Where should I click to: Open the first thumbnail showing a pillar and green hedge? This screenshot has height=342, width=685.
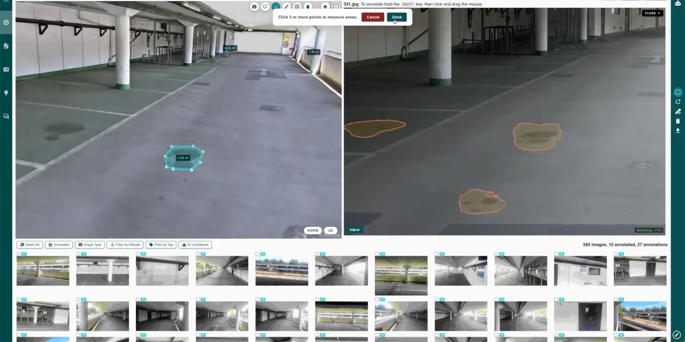coord(43,271)
